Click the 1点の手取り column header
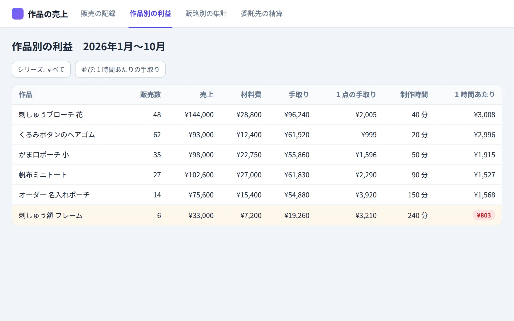514x321 pixels. 356,94
